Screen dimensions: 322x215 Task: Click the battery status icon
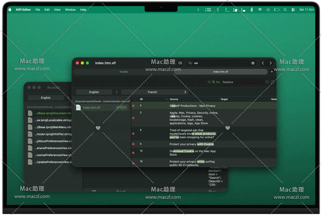tap(277, 10)
